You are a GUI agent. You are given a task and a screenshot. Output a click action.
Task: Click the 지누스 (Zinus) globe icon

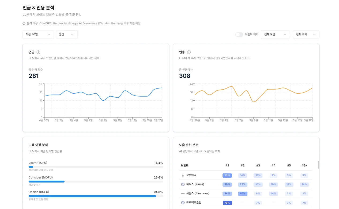(183, 184)
